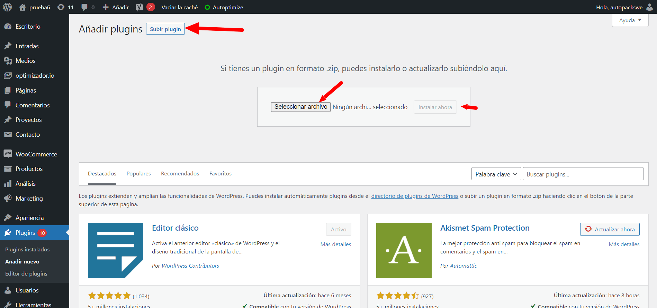657x308 pixels.
Task: Click the Páginas pages icon
Action: pyautogui.click(x=8, y=90)
